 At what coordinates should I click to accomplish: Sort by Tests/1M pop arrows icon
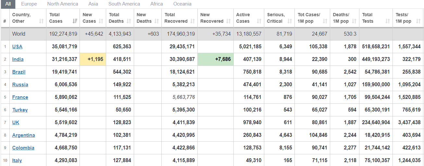click(418, 21)
